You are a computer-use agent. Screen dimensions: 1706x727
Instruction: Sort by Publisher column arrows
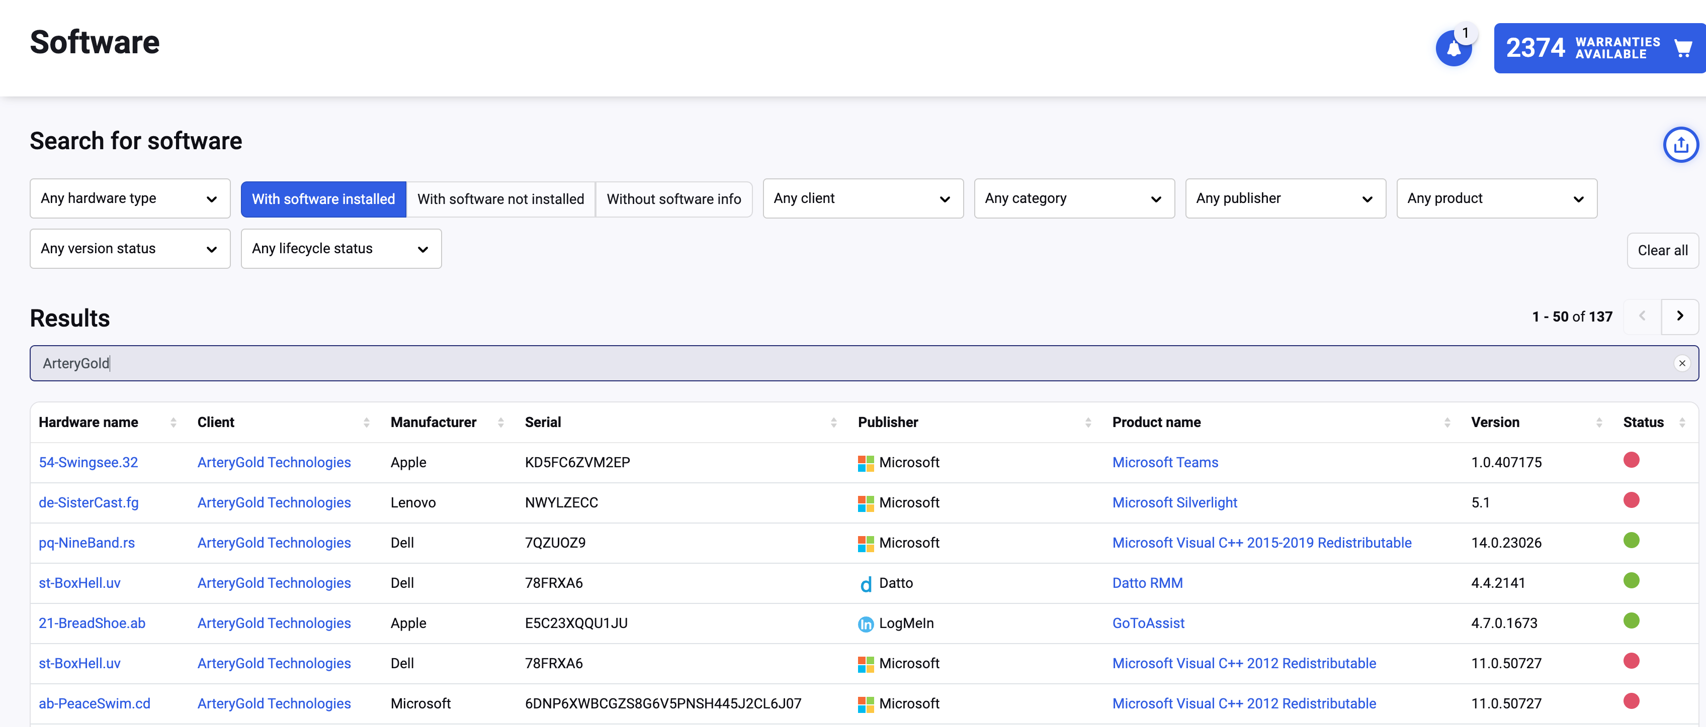(x=1088, y=423)
